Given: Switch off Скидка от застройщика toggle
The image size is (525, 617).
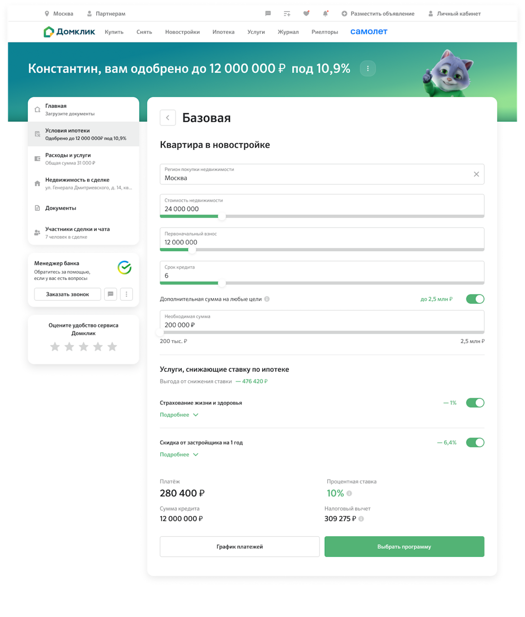Looking at the screenshot, I should [x=475, y=443].
